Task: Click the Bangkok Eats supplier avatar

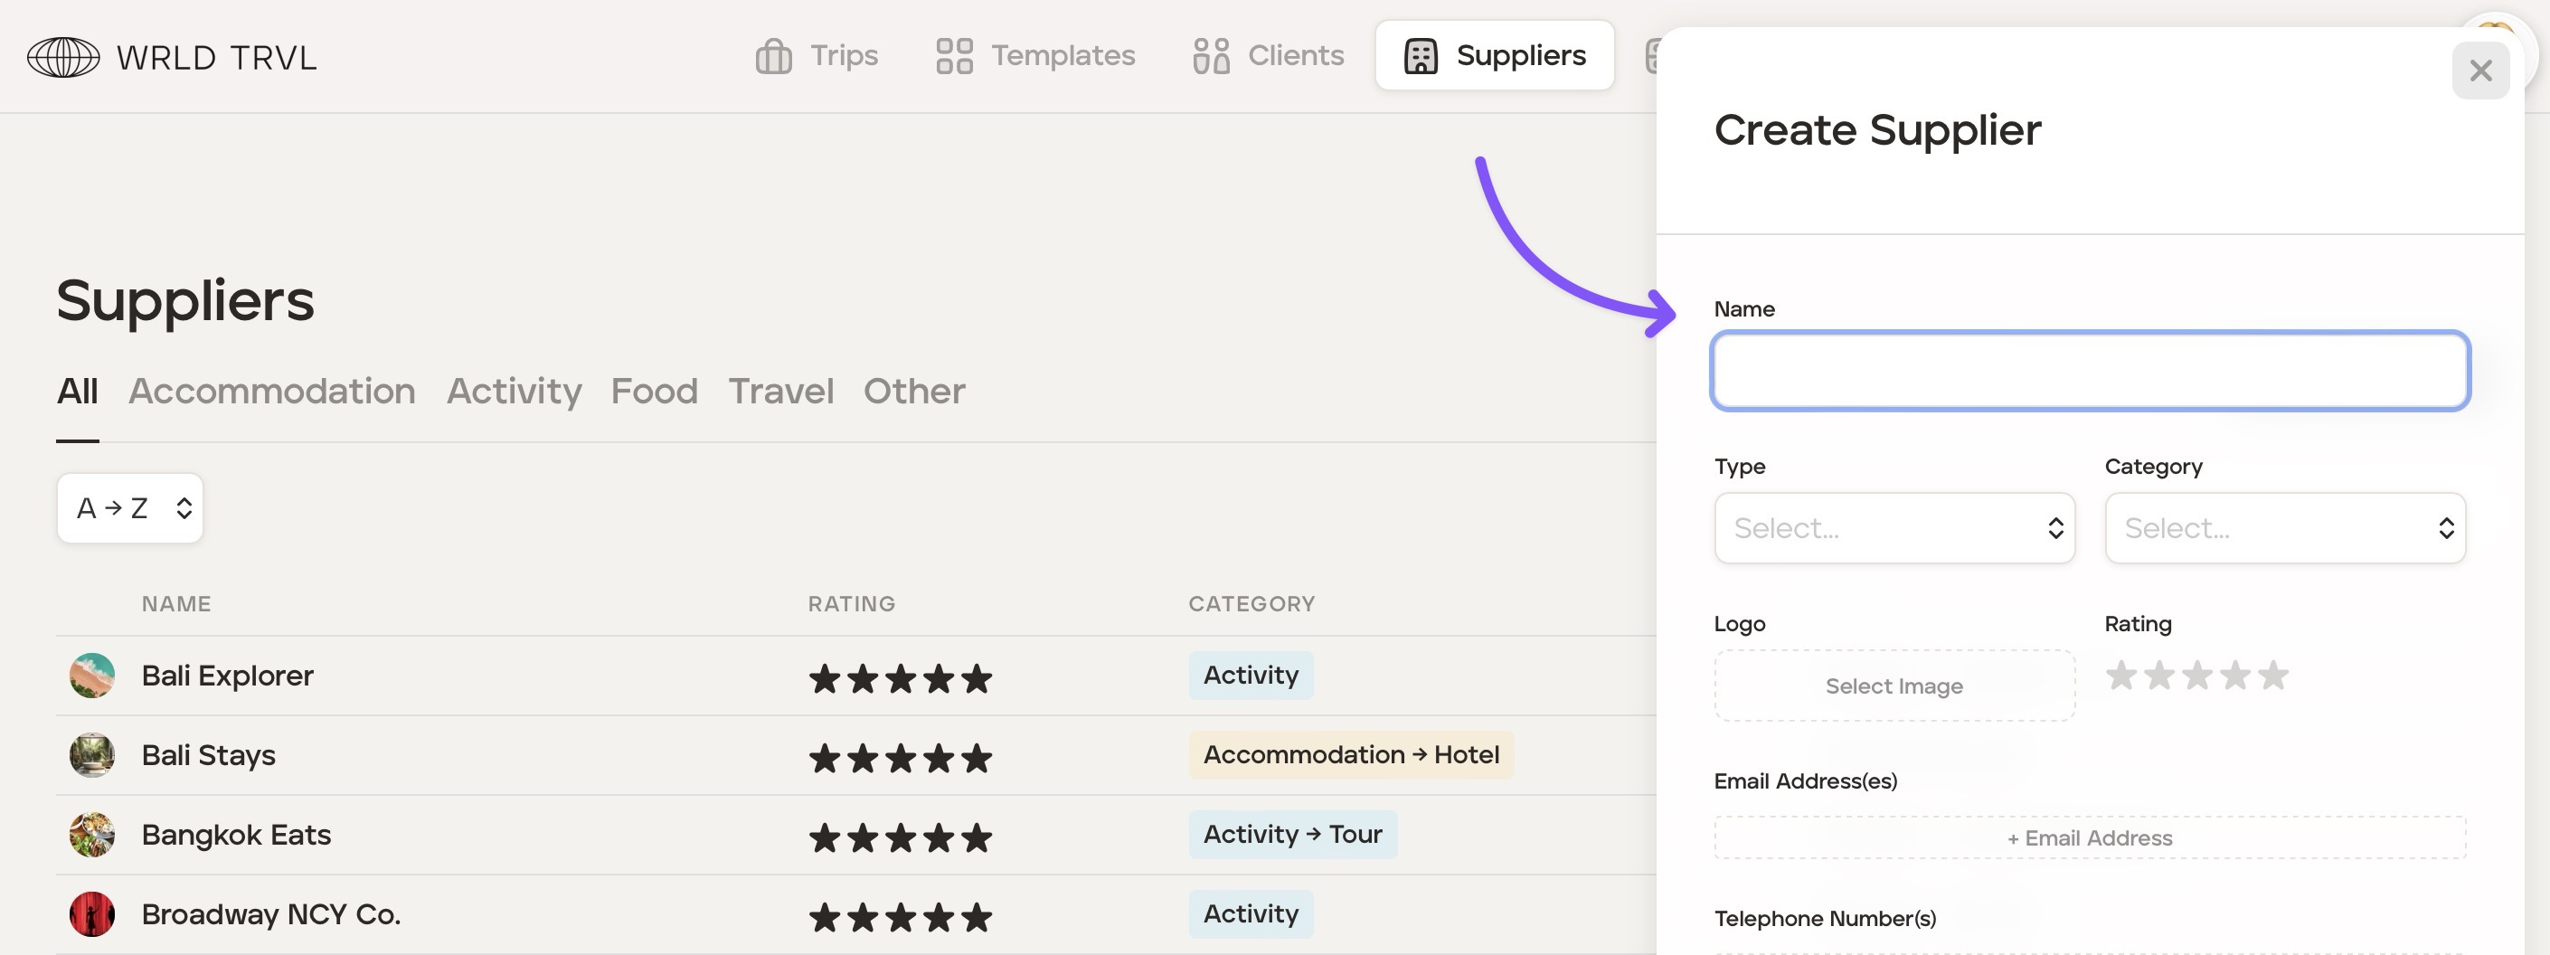Action: (x=92, y=836)
